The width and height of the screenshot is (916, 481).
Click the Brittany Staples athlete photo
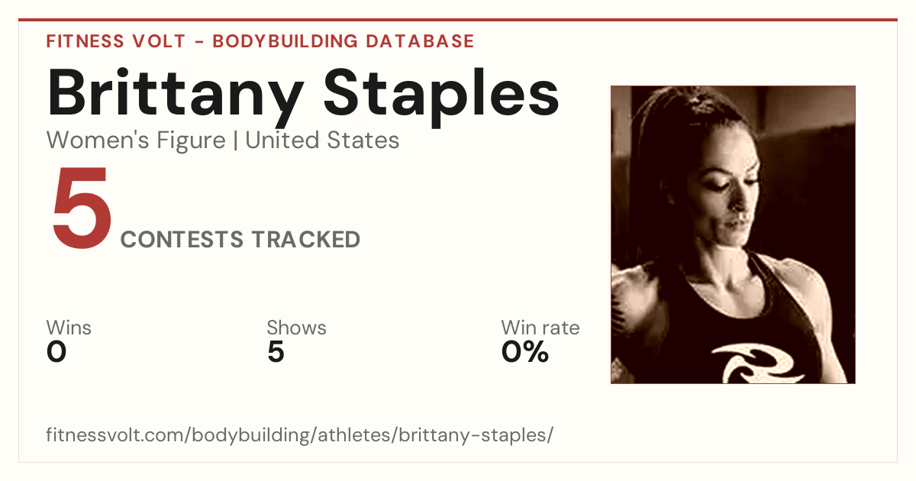click(733, 234)
